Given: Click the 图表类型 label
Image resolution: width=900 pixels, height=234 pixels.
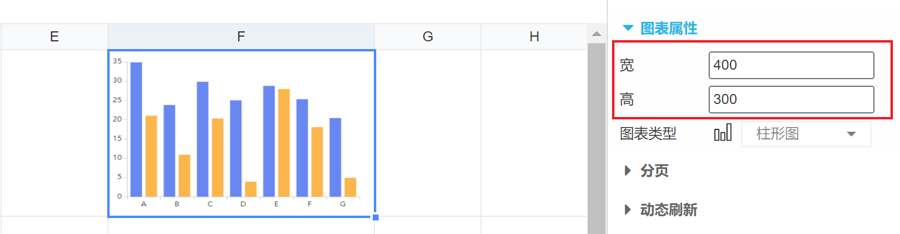Looking at the screenshot, I should (x=648, y=134).
